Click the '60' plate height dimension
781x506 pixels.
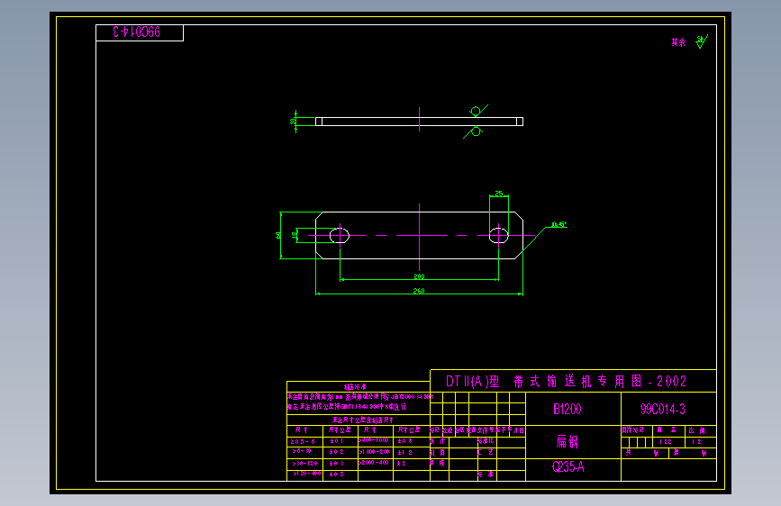tap(278, 235)
